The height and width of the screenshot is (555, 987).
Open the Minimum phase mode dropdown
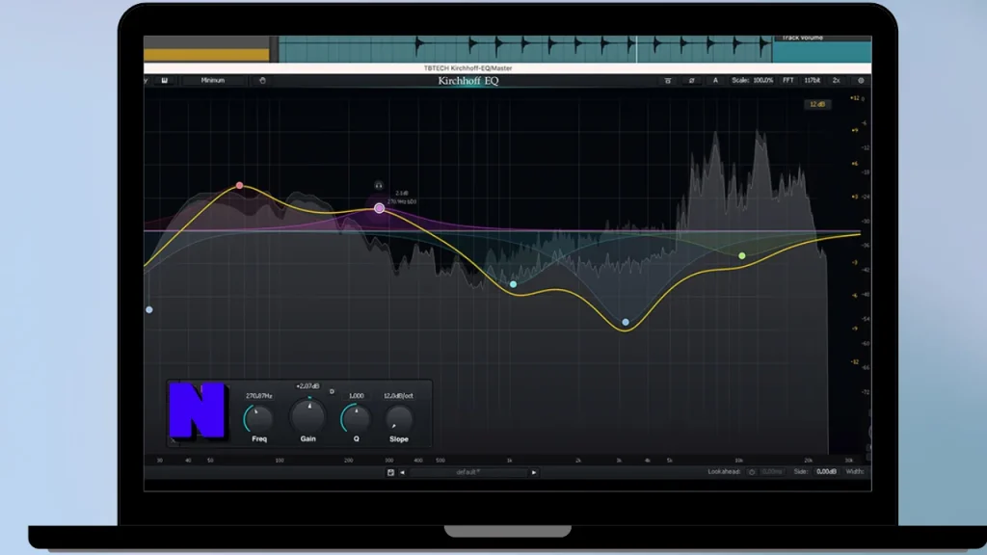(213, 81)
